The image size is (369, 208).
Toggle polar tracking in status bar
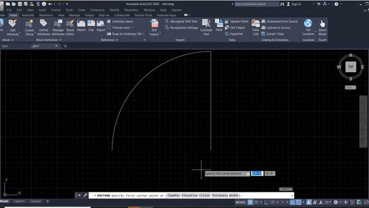click(273, 202)
